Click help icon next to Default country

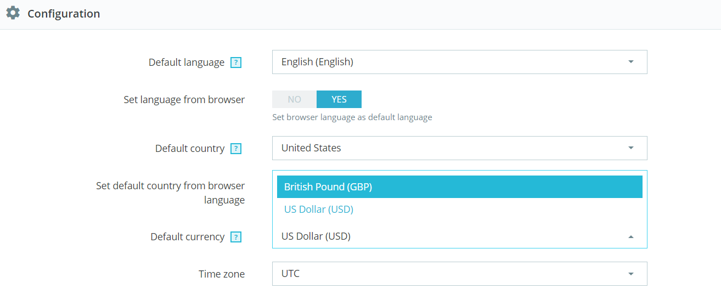(x=236, y=149)
